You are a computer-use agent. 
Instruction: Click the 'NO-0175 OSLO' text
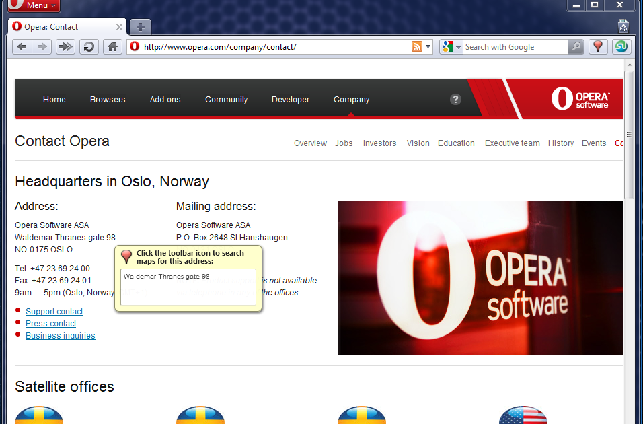point(44,250)
